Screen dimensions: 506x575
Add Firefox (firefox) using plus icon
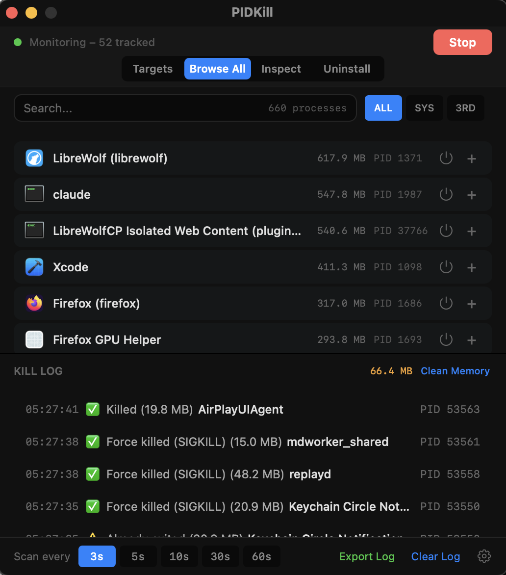click(x=472, y=304)
